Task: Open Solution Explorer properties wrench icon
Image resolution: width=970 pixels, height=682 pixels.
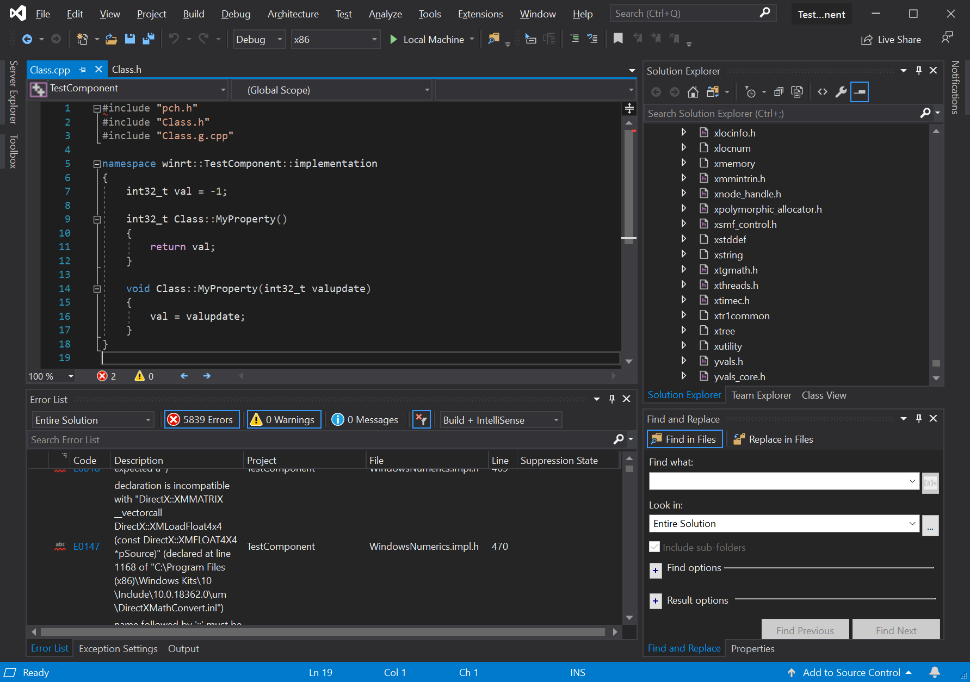Action: 841,92
